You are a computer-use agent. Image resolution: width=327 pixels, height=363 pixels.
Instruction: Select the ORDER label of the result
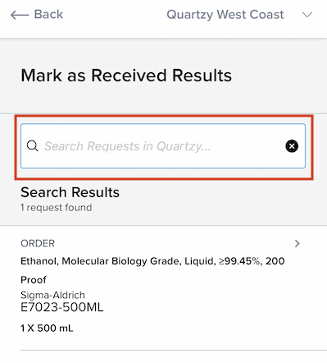(x=38, y=243)
